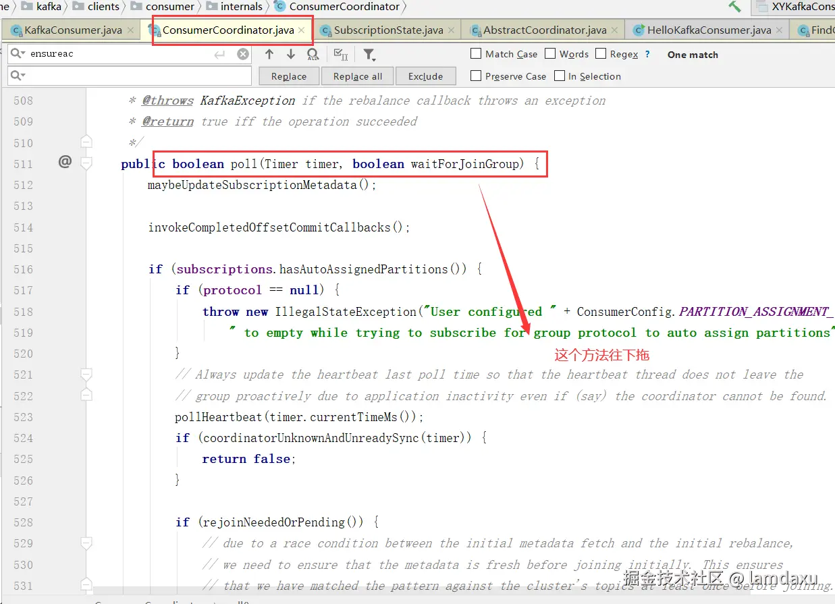835x604 pixels.
Task: Click 'waitForJoinGroup' parameter on line 511
Action: 465,164
